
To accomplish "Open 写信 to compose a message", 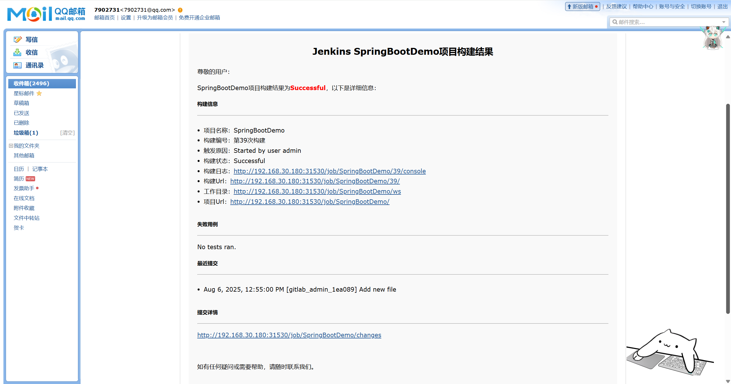I will coord(32,40).
